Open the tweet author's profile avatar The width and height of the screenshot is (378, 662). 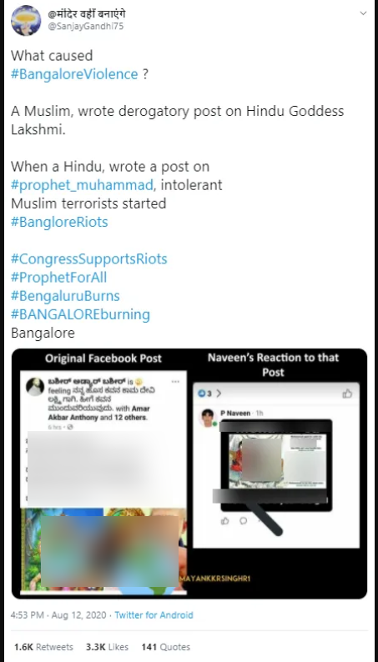[26, 21]
